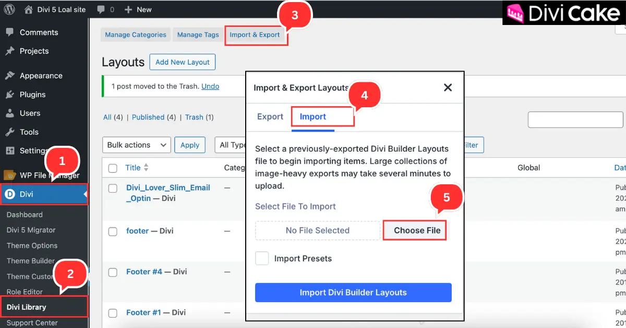Open Divi 5 Migrator submenu

point(31,230)
